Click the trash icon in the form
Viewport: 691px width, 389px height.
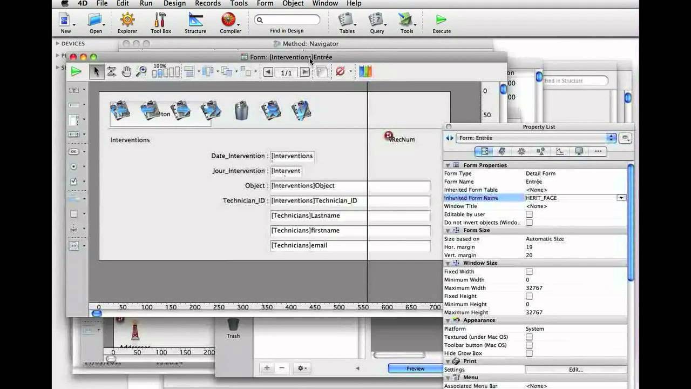click(x=241, y=111)
